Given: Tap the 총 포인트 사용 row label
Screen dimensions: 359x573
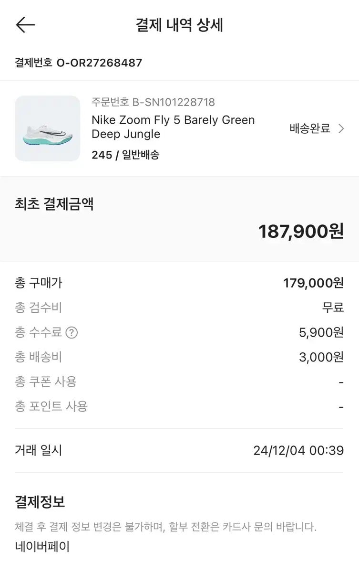Looking at the screenshot, I should 51,407.
